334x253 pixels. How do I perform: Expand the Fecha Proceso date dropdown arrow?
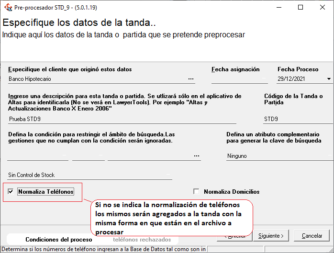pyautogui.click(x=329, y=79)
